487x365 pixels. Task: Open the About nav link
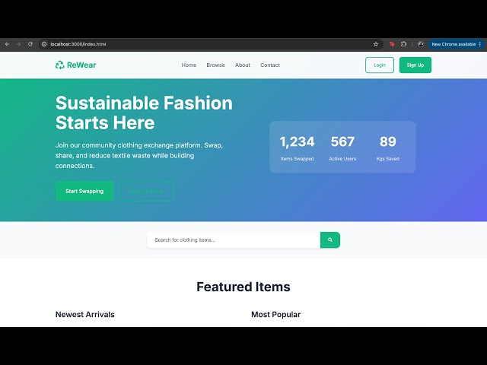click(x=243, y=65)
